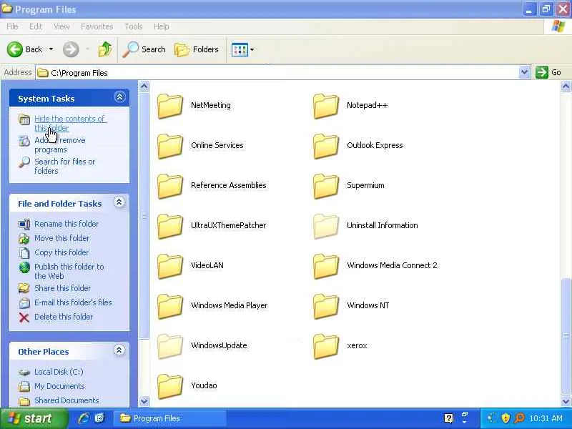Click the task pane scroll up arrow
Image resolution: width=572 pixels, height=429 pixels.
144,87
